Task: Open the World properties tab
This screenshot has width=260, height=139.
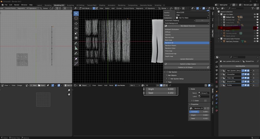Action: (217, 82)
